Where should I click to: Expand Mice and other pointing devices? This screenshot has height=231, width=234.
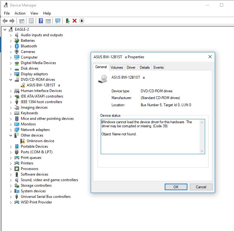pyautogui.click(x=11, y=119)
